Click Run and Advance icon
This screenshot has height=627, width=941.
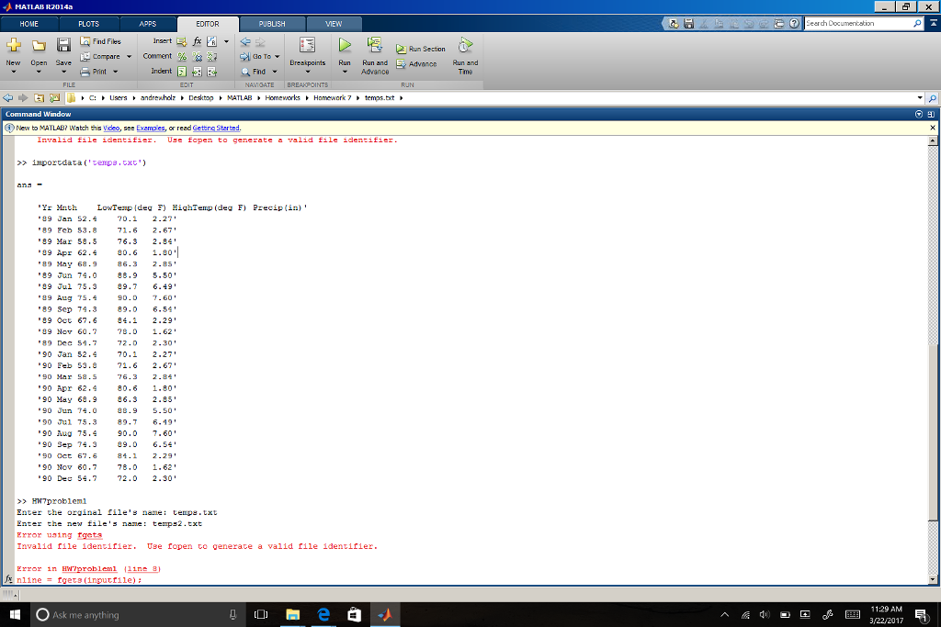click(x=375, y=45)
